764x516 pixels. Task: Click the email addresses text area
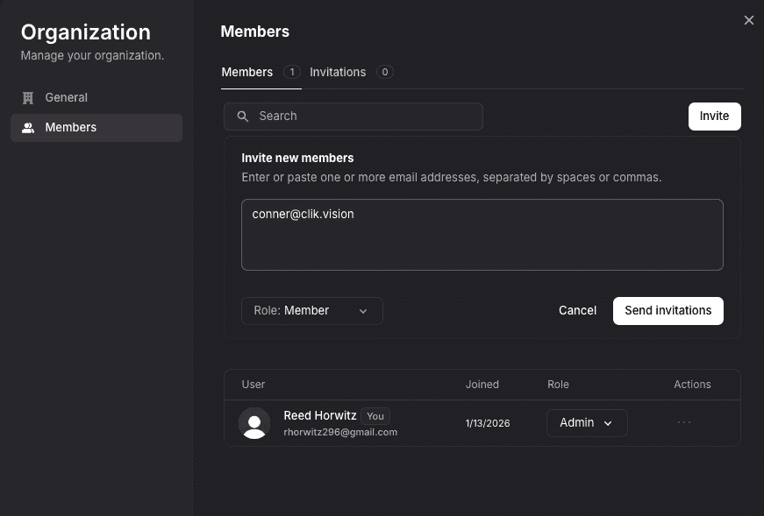click(482, 235)
